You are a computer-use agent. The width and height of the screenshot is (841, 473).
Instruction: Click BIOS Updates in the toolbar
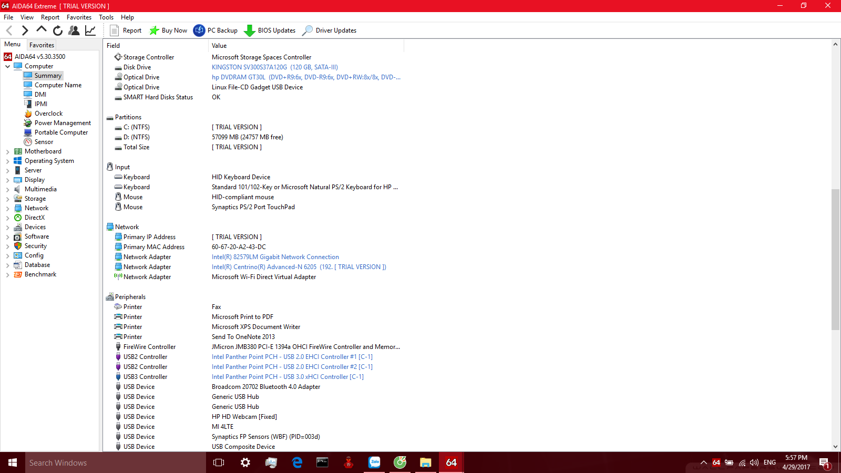[x=270, y=30]
